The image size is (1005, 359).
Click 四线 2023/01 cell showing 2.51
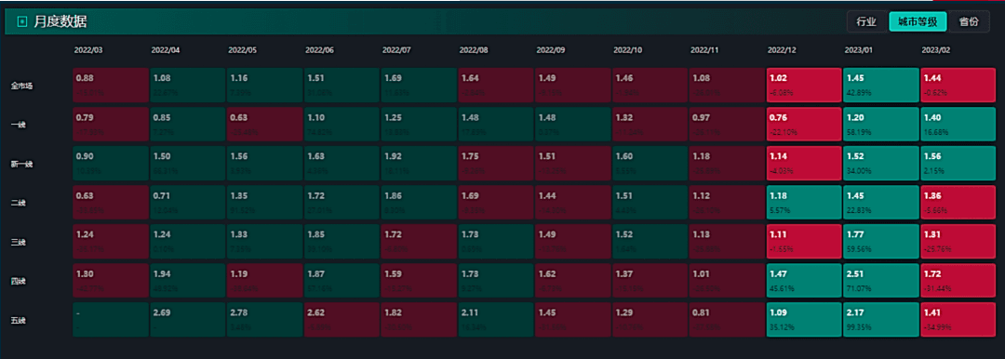coord(880,281)
